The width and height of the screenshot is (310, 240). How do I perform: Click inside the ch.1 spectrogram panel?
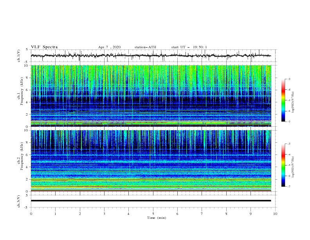151,96
